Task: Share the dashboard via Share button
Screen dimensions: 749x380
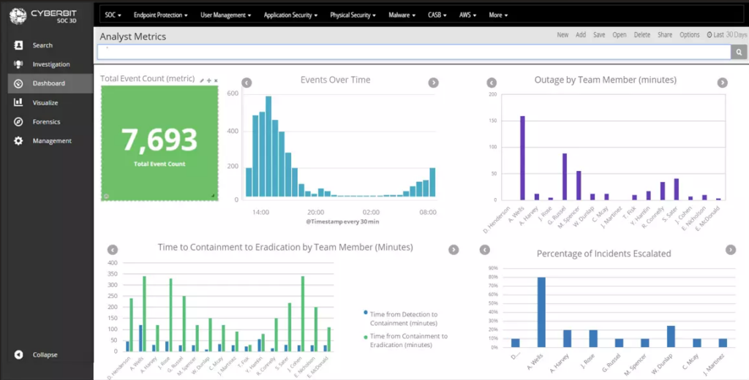Action: [664, 35]
